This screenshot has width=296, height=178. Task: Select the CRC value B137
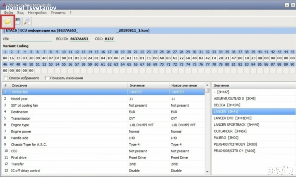[109, 39]
